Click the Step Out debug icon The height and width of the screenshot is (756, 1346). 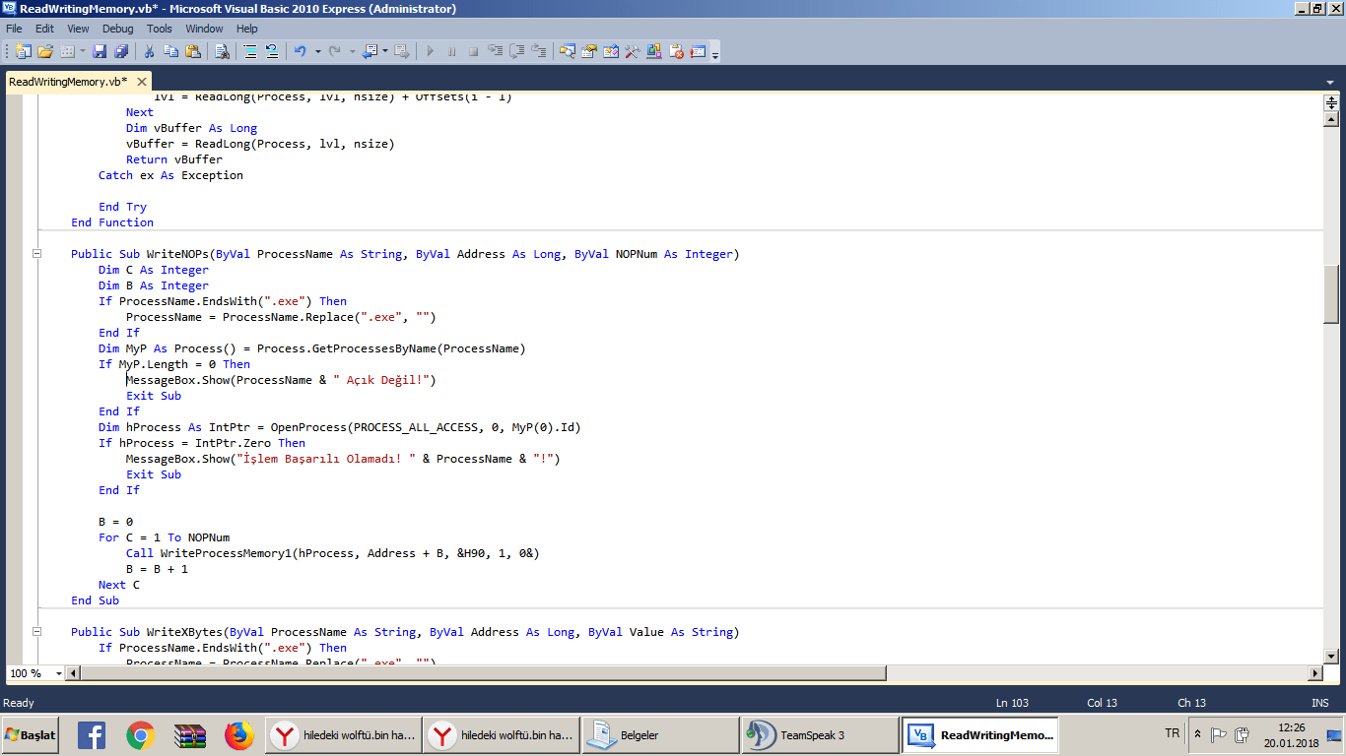539,51
